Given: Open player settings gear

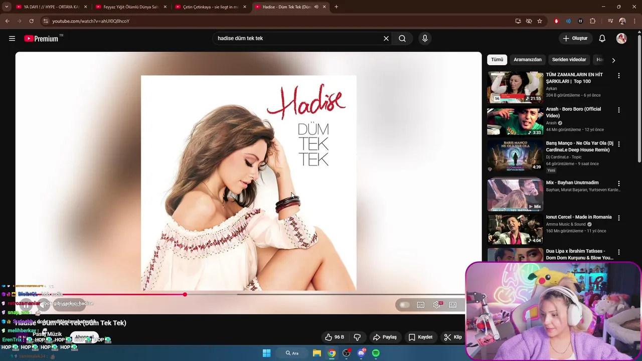Looking at the screenshot, I should point(437,304).
